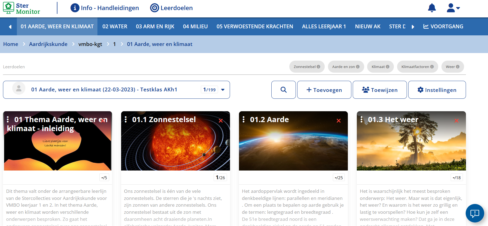Select the Zonnestelsel learning goal chip
Viewport: 488px width, 226px height.
pyautogui.click(x=307, y=67)
